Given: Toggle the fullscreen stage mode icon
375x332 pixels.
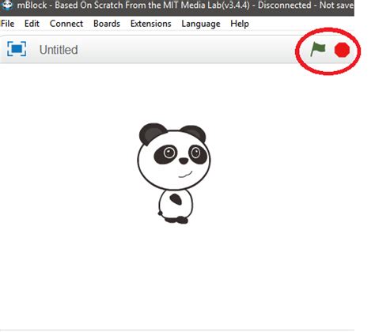Looking at the screenshot, I should click(x=17, y=49).
